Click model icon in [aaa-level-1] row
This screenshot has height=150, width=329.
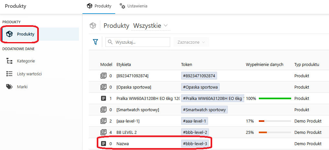[104, 121]
